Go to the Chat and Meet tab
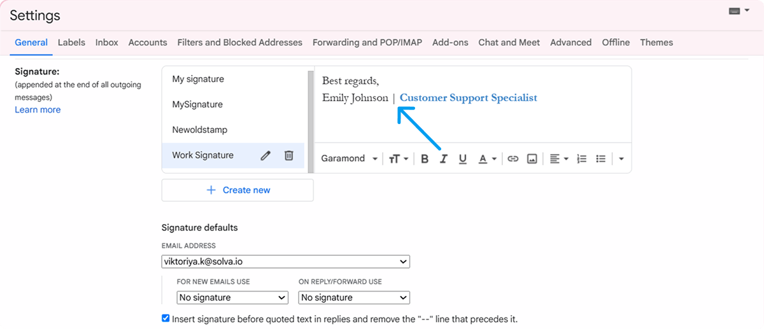 click(509, 43)
